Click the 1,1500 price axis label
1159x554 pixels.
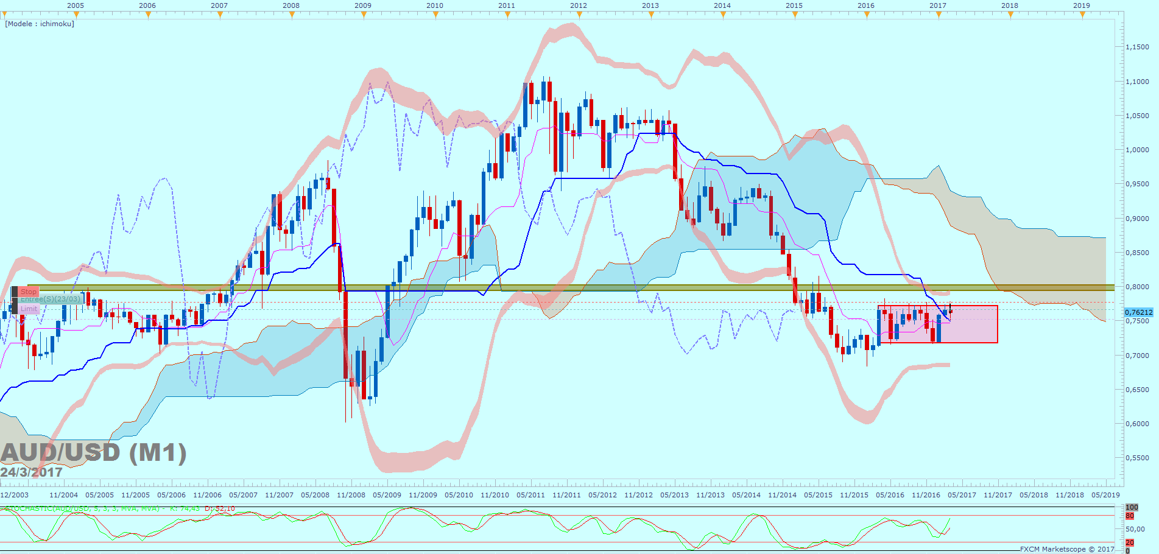click(x=1138, y=47)
